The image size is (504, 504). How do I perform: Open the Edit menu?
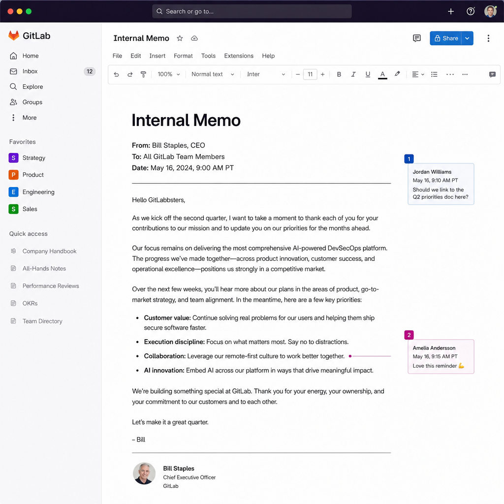[x=136, y=56]
